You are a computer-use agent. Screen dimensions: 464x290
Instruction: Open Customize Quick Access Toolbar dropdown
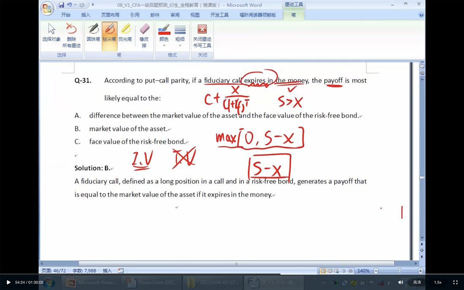(93, 5)
